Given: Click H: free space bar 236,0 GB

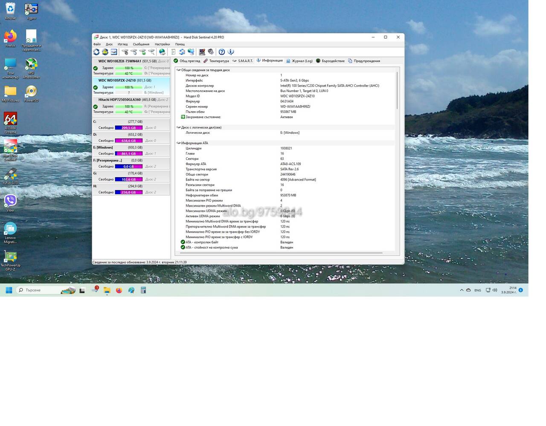Looking at the screenshot, I should point(129,192).
